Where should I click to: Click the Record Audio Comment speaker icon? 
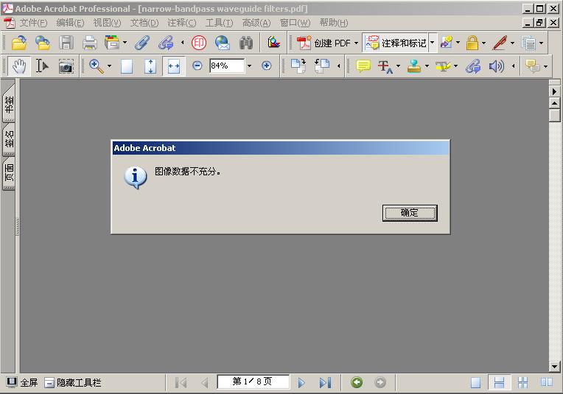(x=496, y=66)
